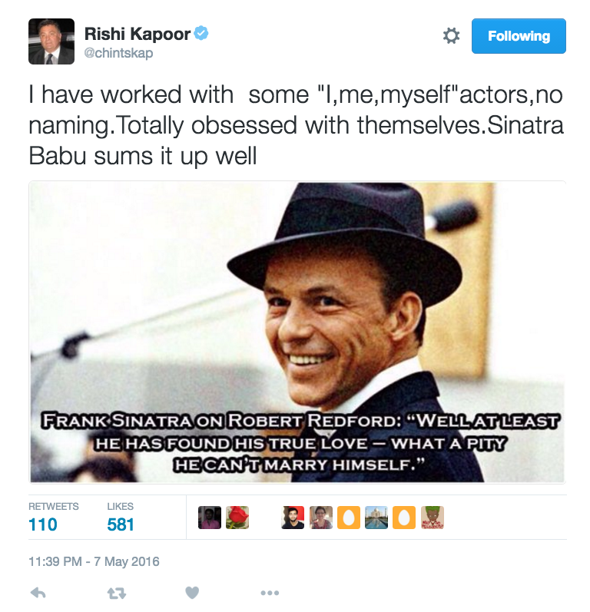590x612 pixels.
Task: View the 581 likes list
Action: coord(121,524)
